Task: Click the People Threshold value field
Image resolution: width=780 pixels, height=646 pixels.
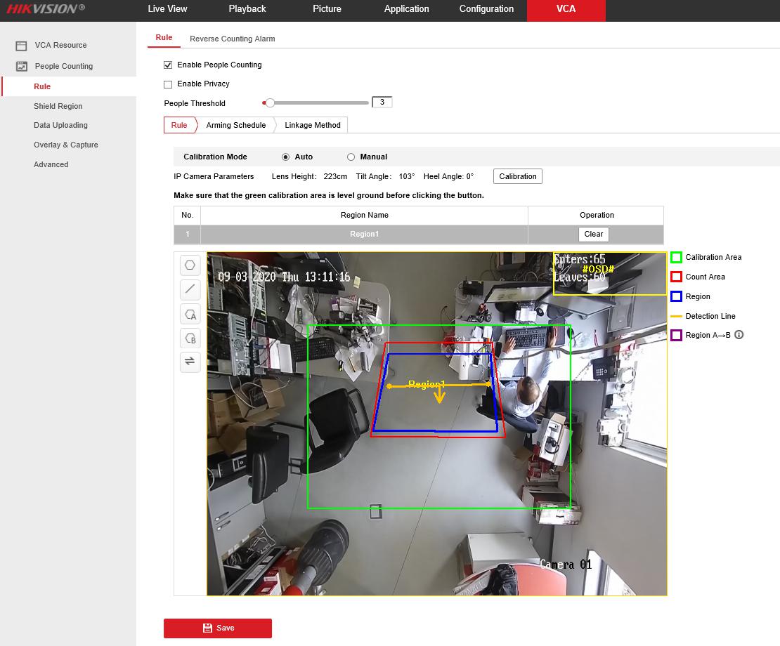Action: 382,103
